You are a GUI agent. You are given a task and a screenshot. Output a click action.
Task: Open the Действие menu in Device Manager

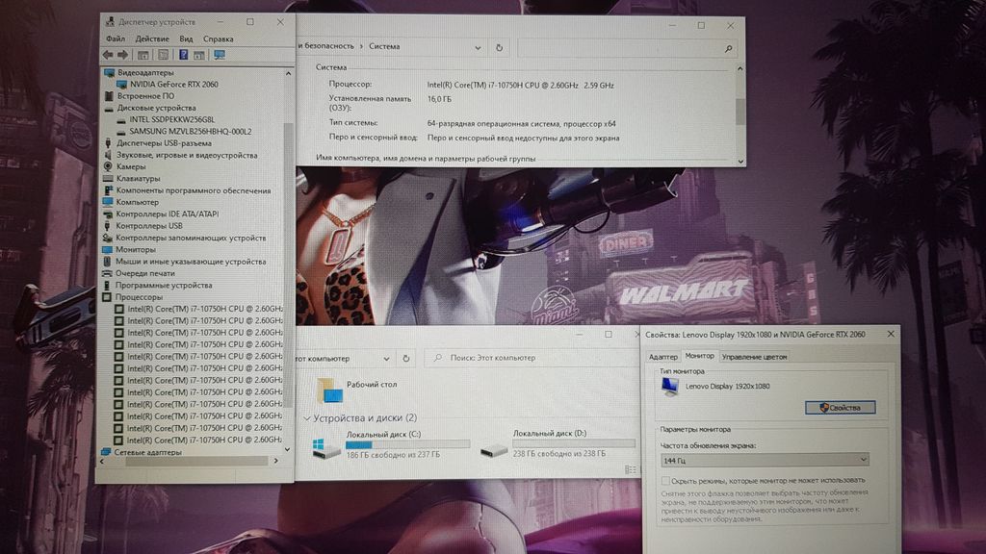coord(152,38)
